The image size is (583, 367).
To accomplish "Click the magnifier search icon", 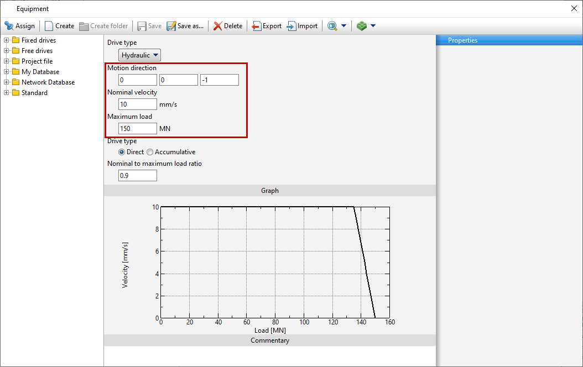I will (332, 26).
